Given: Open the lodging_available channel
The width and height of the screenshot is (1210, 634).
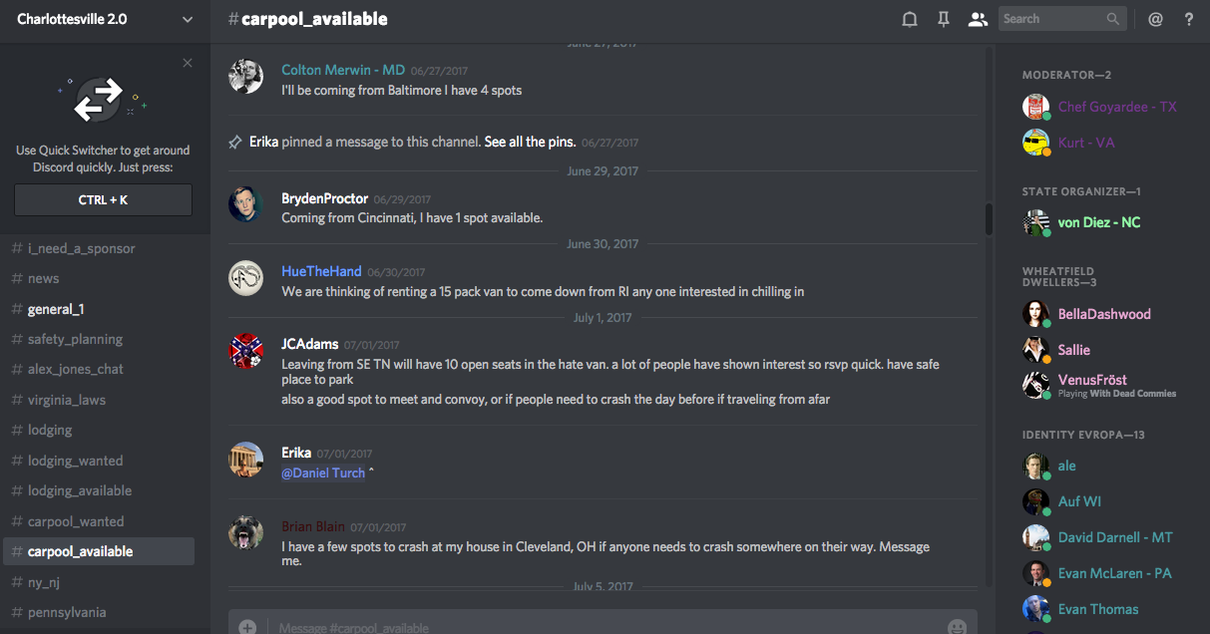Looking at the screenshot, I should pos(80,490).
